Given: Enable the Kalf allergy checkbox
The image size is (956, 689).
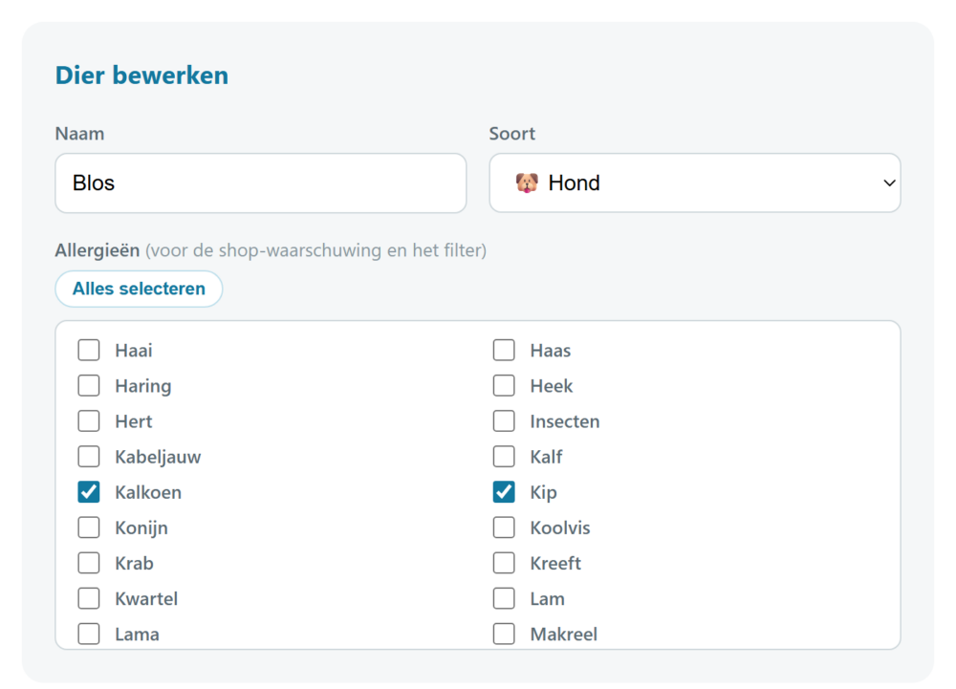Looking at the screenshot, I should (x=504, y=456).
